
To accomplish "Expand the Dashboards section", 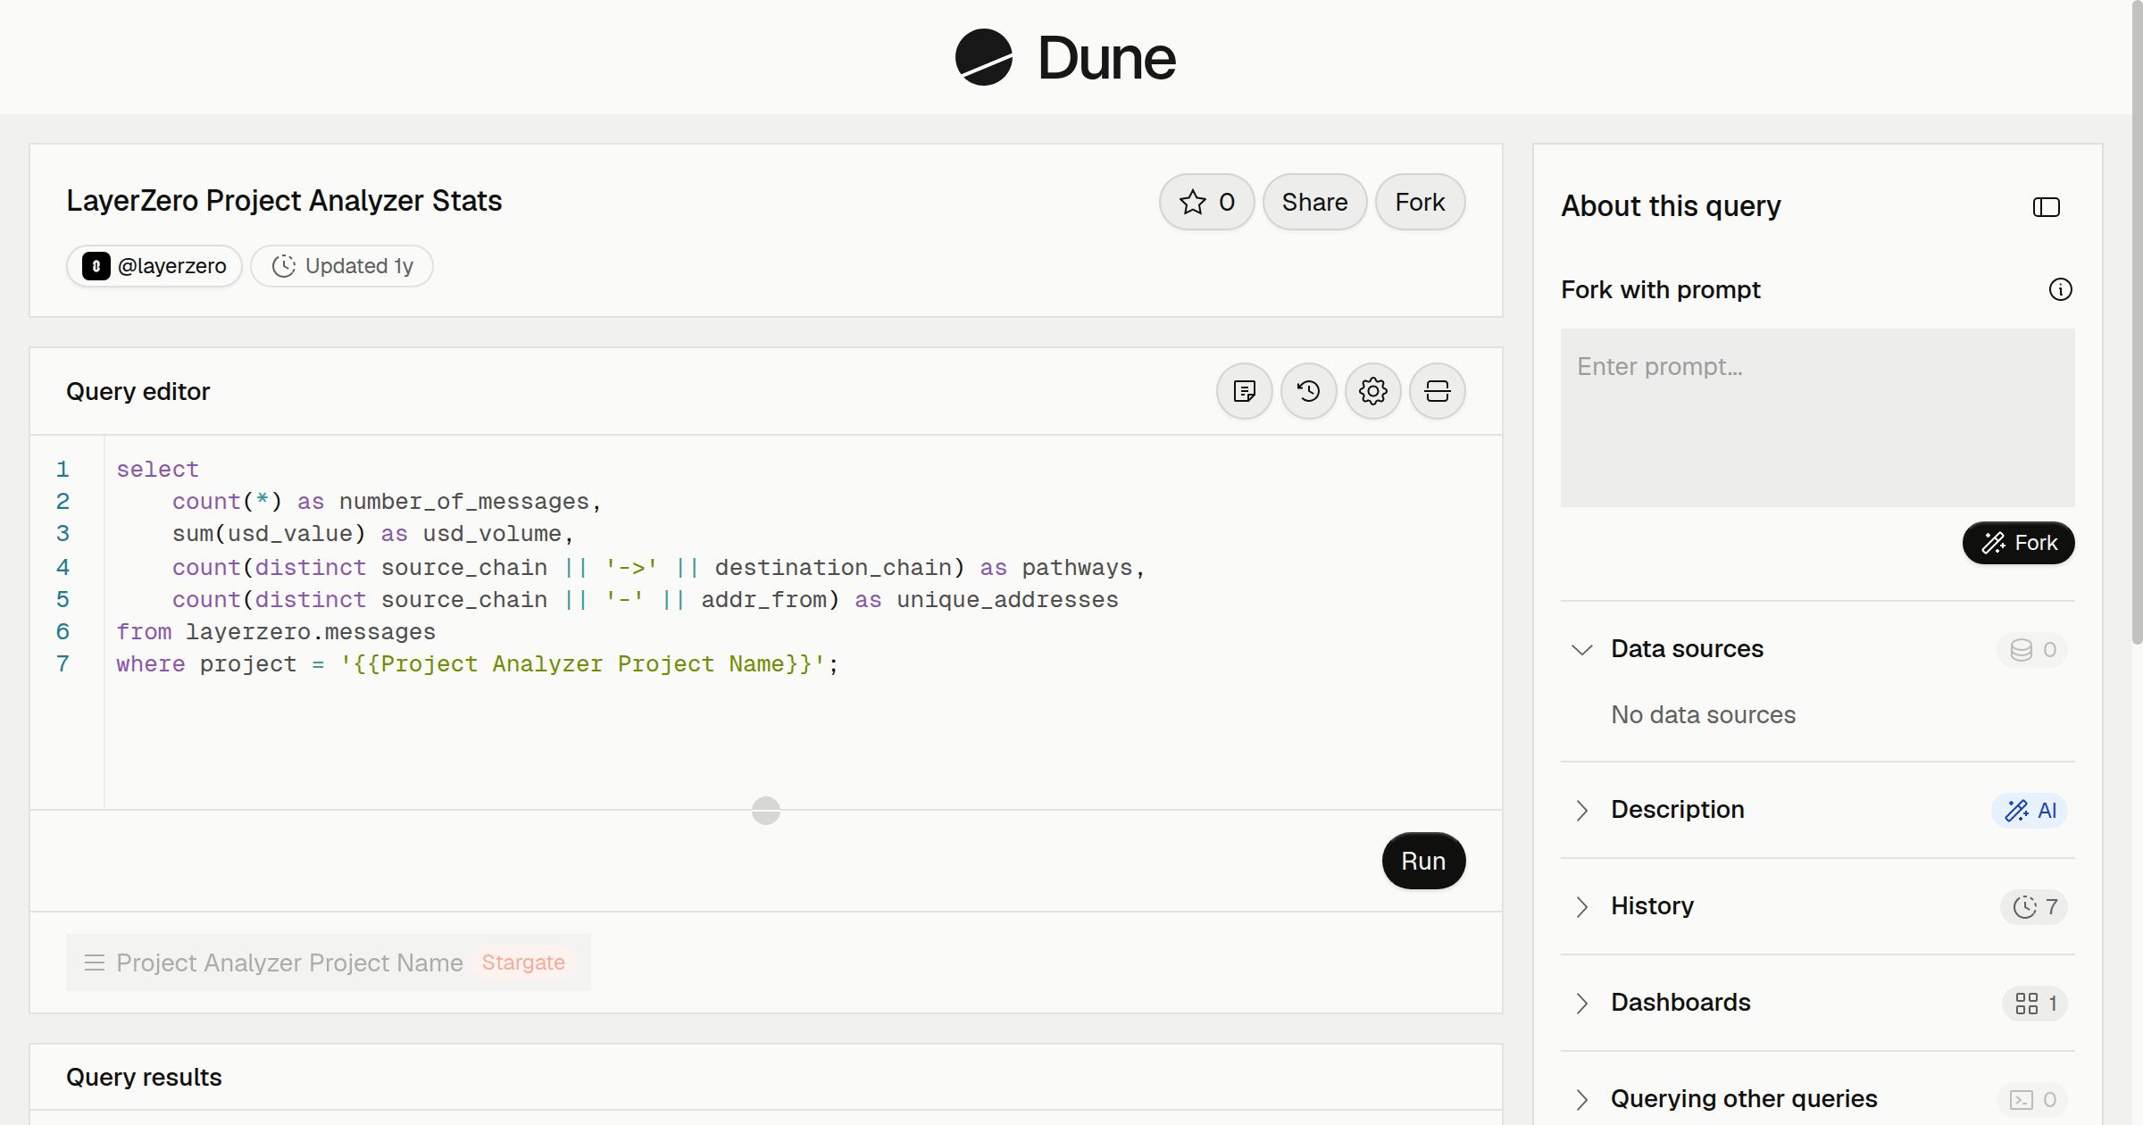I will pos(1581,1003).
